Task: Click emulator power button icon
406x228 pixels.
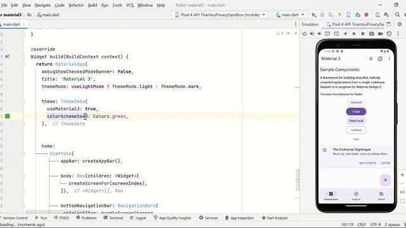Action: [304, 34]
